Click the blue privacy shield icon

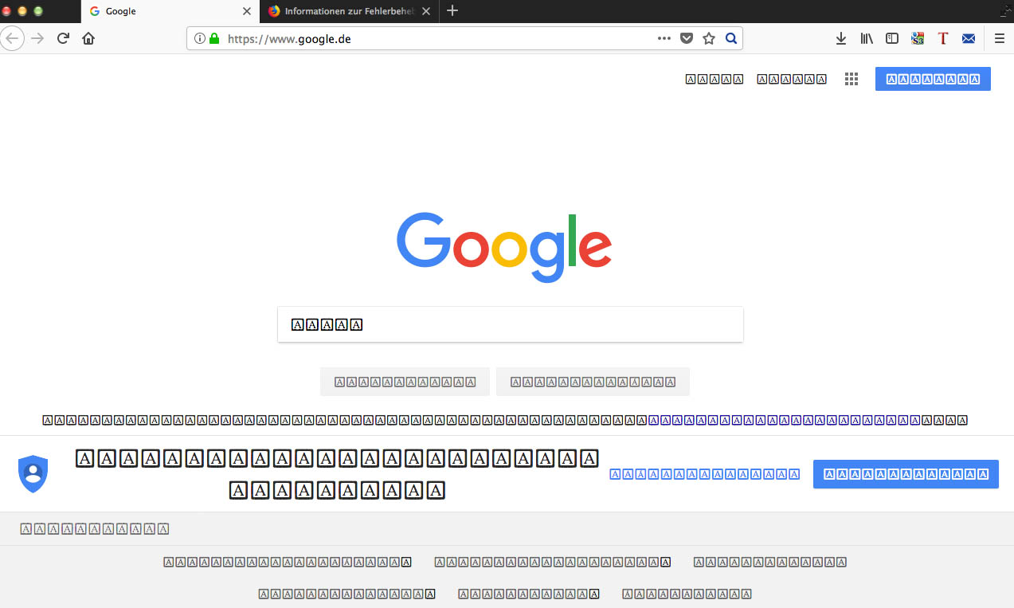(33, 474)
